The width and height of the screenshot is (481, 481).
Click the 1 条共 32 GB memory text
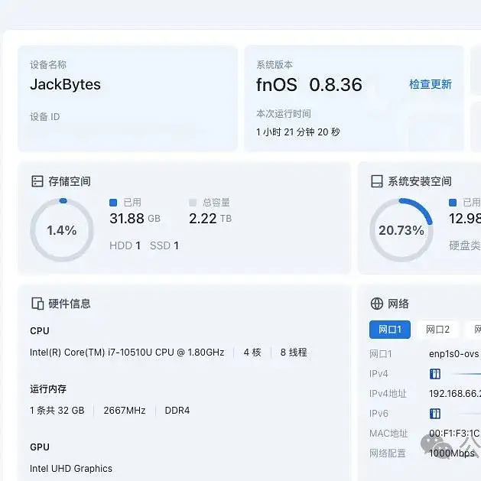click(x=57, y=410)
